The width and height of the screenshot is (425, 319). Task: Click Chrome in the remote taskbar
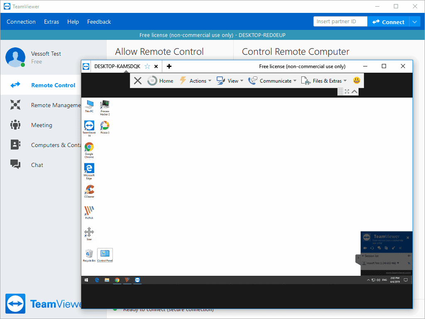click(x=117, y=280)
